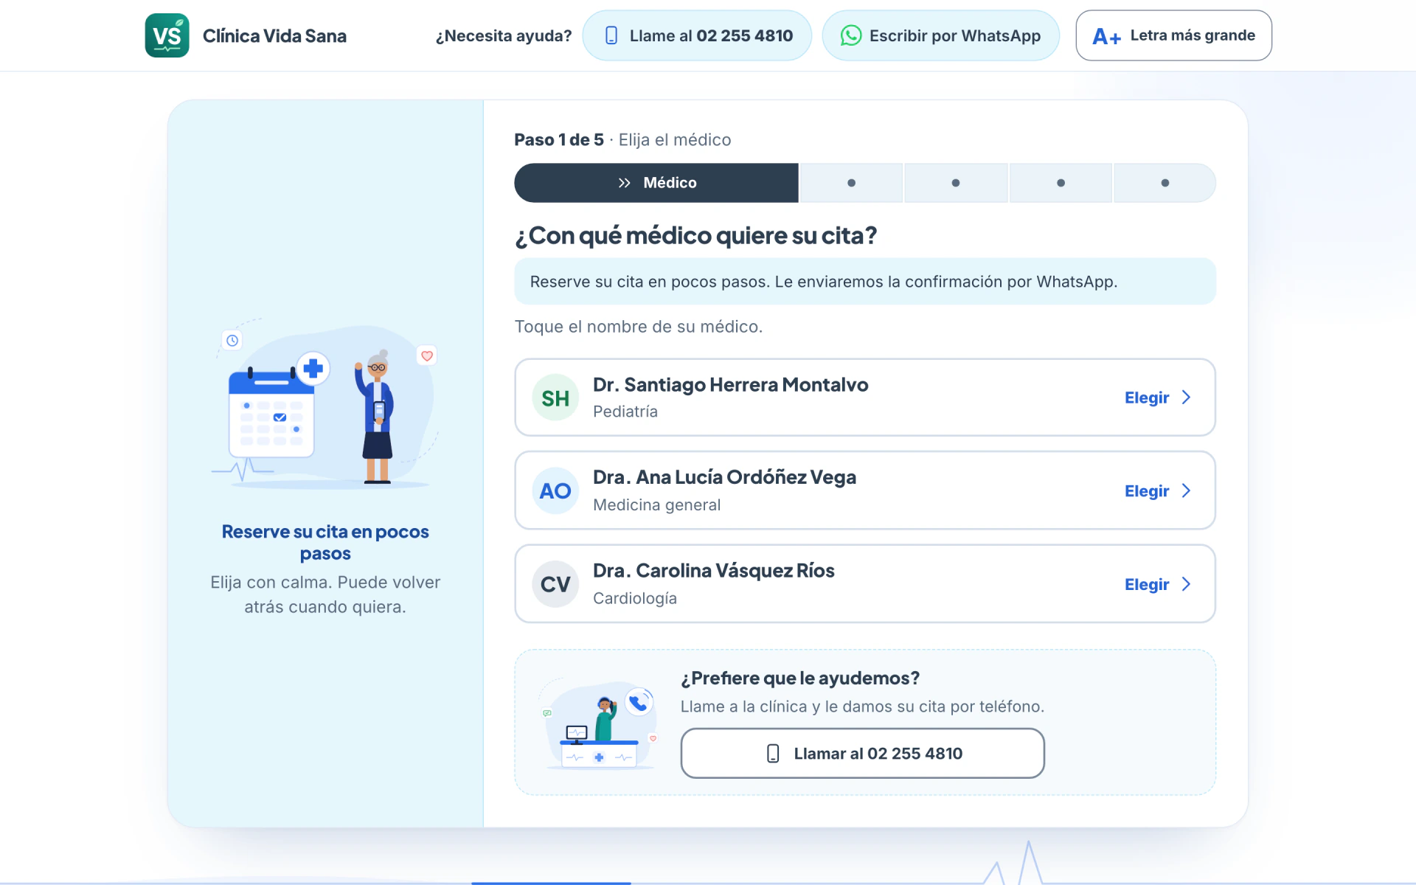
Task: Click the Clínica Vida Sana name in the header
Action: pyautogui.click(x=274, y=35)
